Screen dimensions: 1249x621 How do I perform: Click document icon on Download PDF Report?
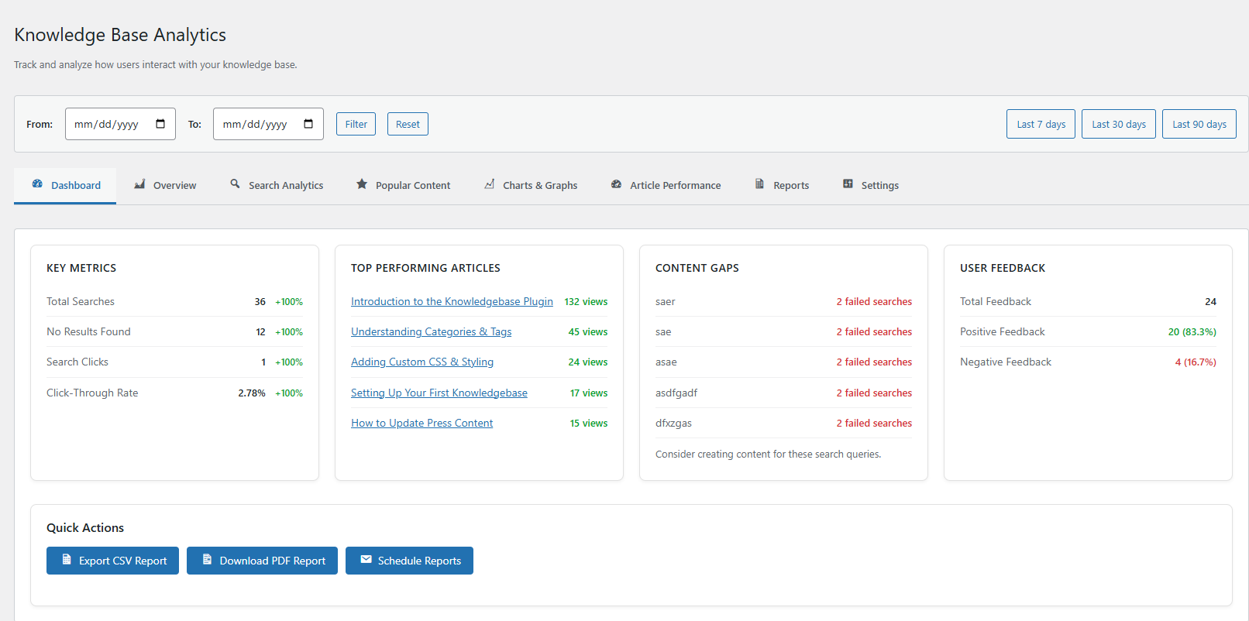pyautogui.click(x=207, y=560)
